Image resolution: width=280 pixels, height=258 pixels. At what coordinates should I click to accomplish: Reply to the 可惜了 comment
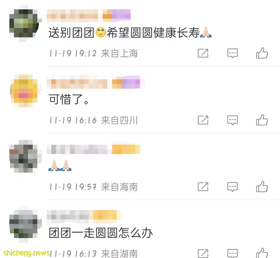(x=233, y=120)
